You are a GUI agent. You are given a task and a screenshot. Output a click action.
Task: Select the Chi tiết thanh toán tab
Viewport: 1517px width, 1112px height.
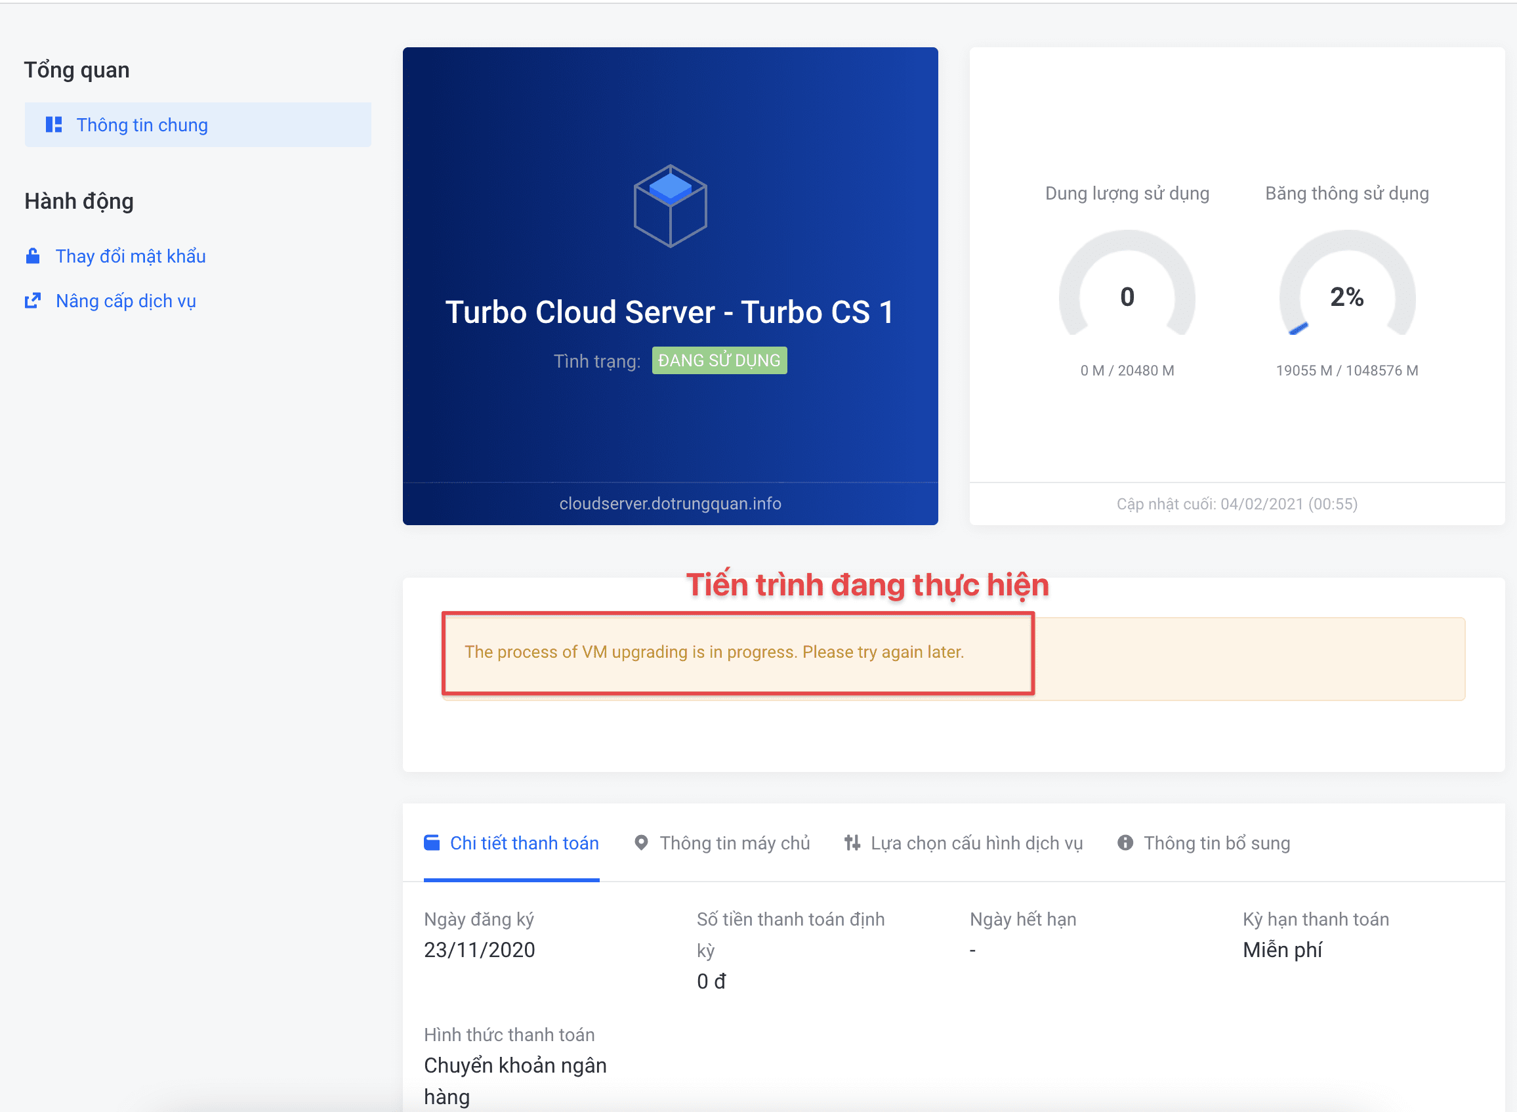(524, 843)
